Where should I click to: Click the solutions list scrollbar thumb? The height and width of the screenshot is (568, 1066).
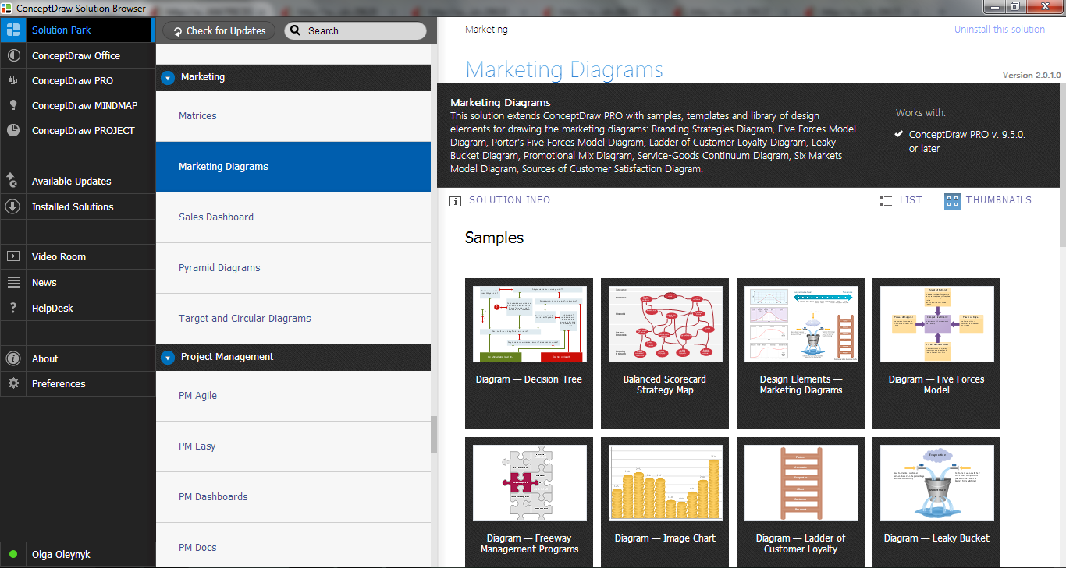click(434, 435)
